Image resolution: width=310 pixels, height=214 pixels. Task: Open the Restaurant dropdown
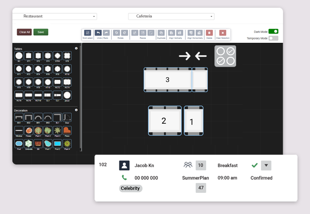56,17
